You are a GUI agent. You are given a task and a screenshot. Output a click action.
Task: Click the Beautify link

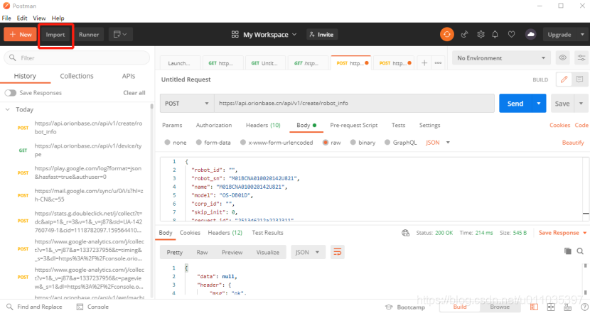click(573, 143)
